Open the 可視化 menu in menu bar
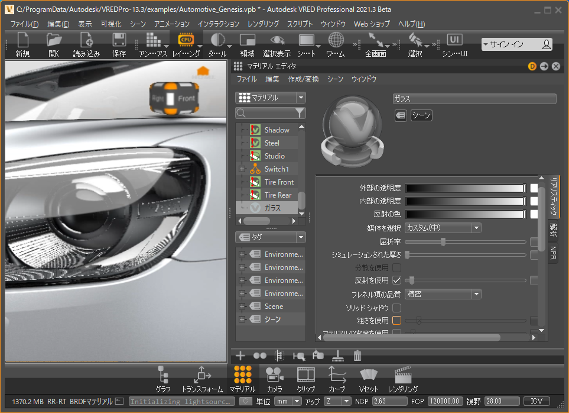Viewport: 569px width, 413px height. 110,24
